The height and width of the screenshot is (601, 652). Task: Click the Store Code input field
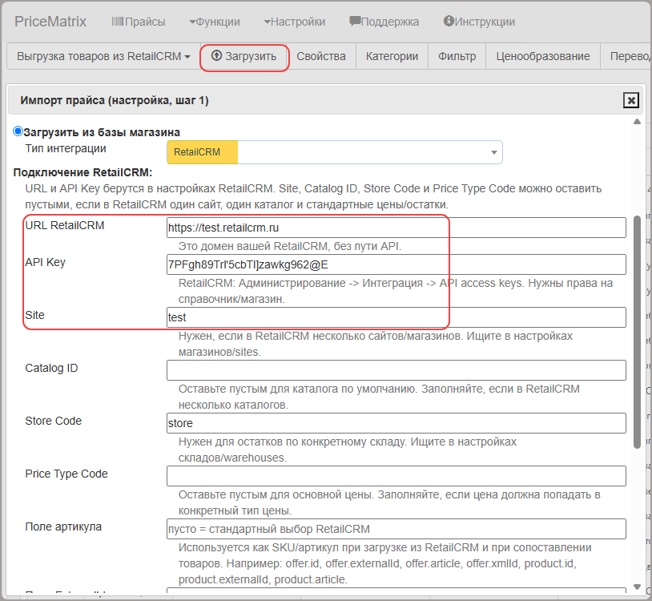pos(396,423)
